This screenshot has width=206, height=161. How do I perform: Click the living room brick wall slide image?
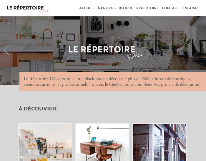coord(169,43)
